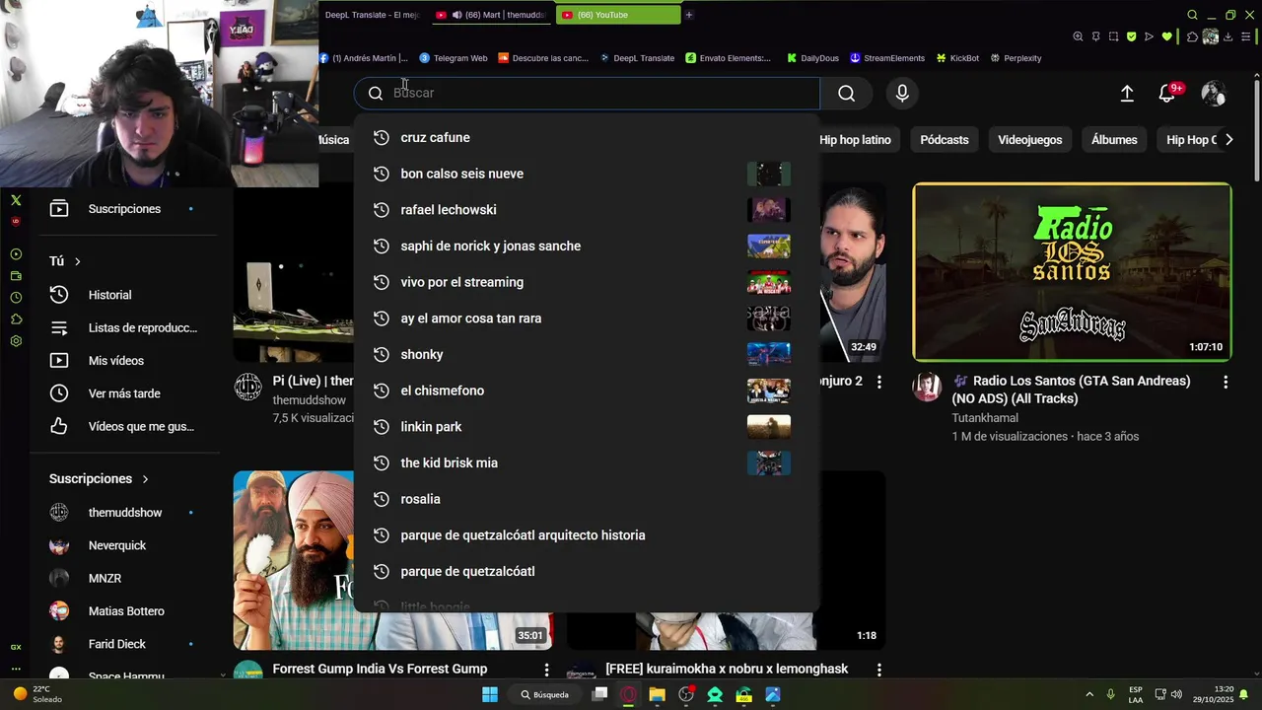Screen dimensions: 1262x710
Task: Open the Opera easy setup menu icon
Action: pyautogui.click(x=1246, y=36)
